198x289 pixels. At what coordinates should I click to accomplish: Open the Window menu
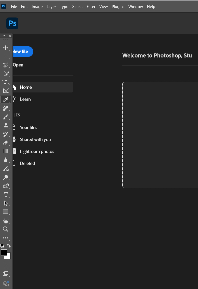coord(135,6)
